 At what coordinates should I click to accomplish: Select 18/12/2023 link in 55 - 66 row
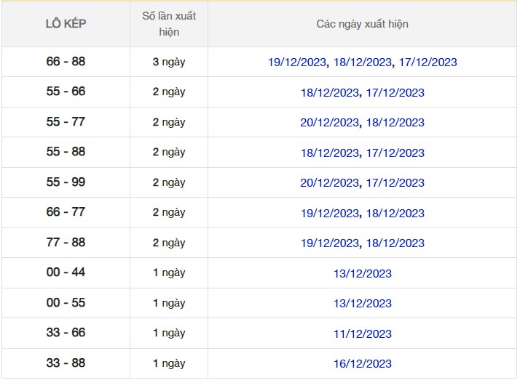(x=329, y=93)
